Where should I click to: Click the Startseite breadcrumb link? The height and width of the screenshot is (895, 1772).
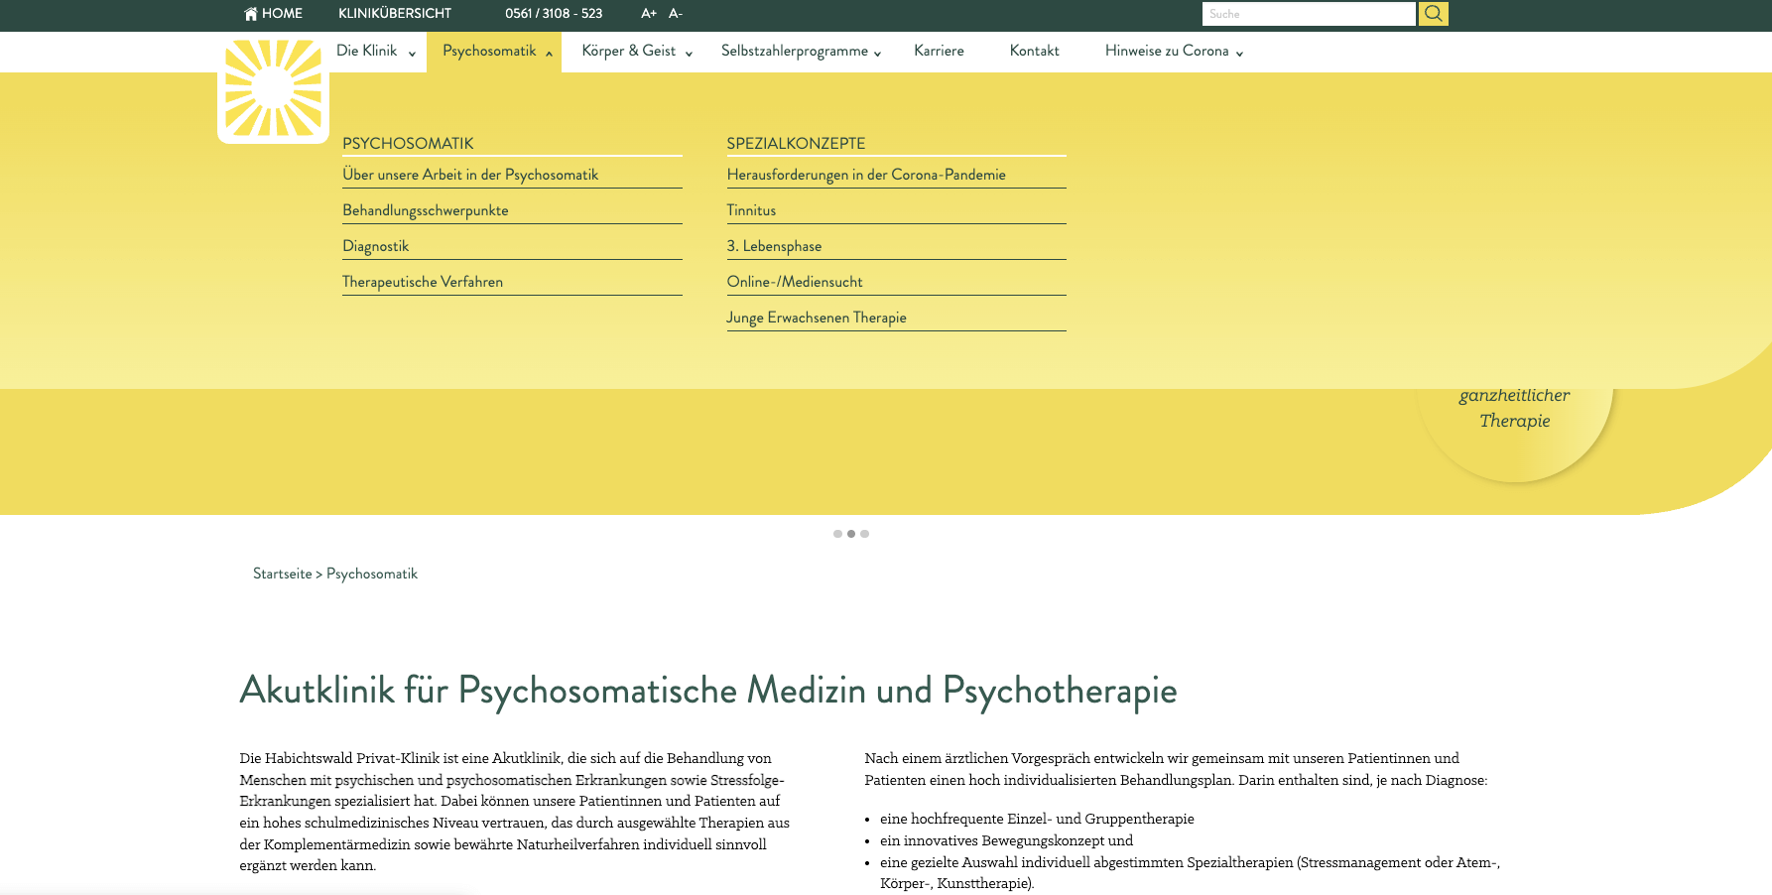point(283,574)
